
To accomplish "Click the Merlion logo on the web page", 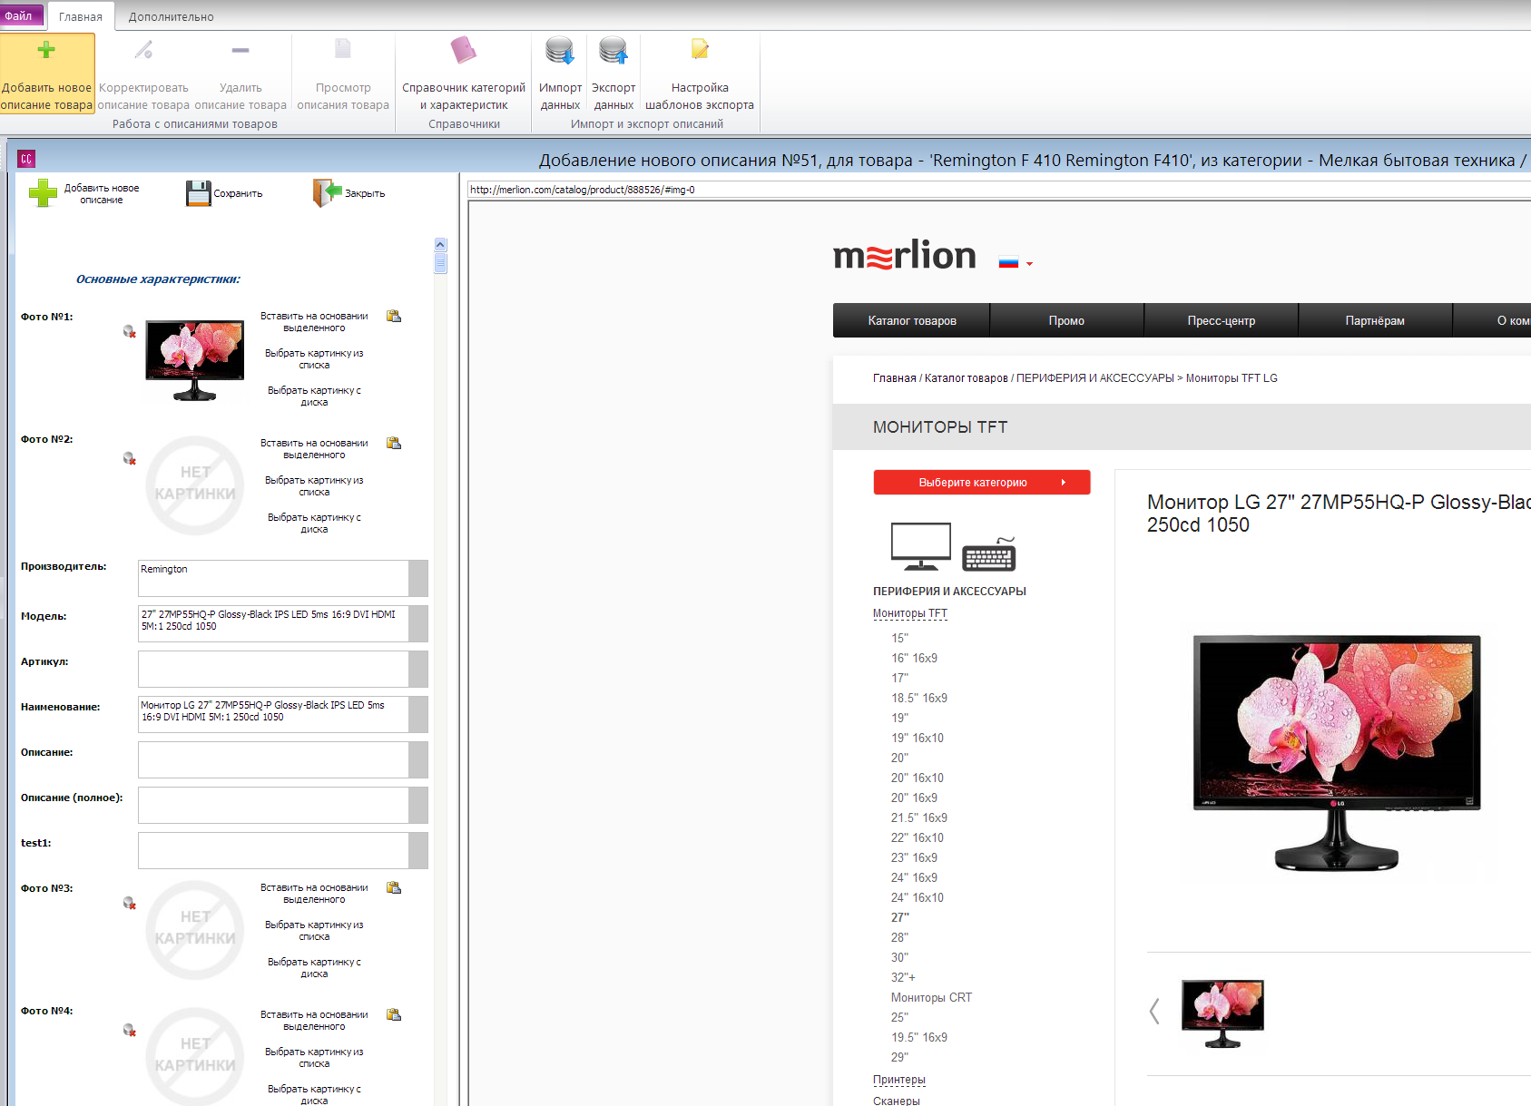I will click(x=904, y=255).
